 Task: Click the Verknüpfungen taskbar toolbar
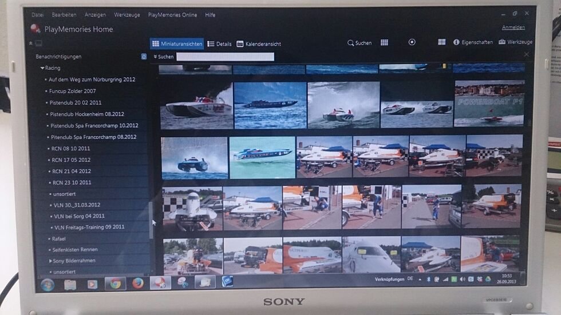(389, 280)
